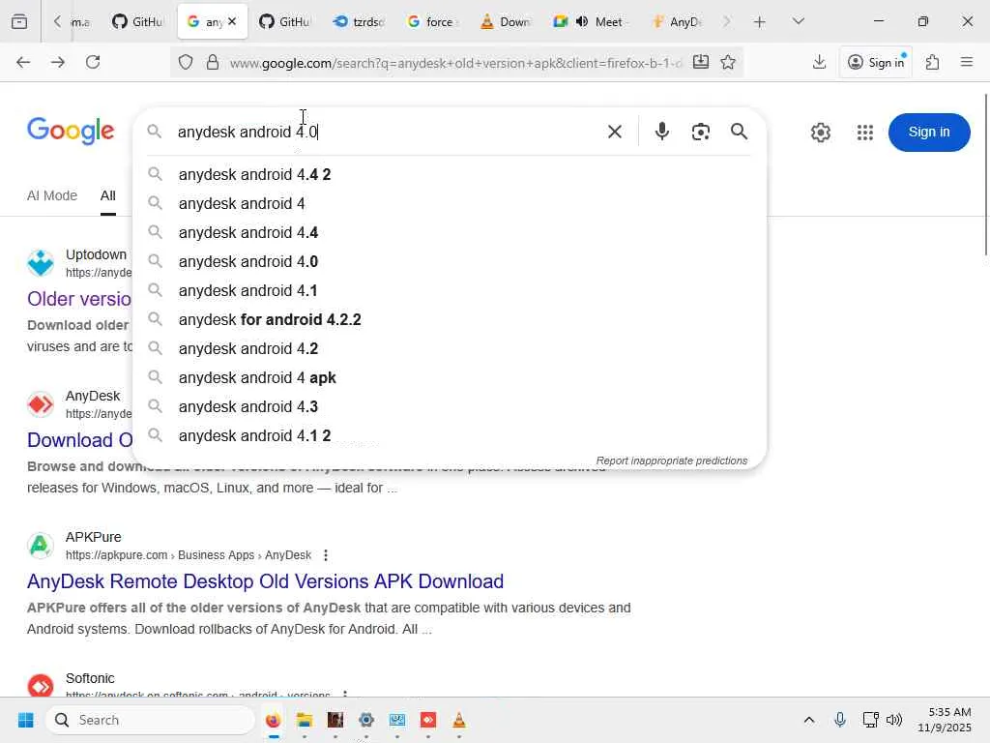Screen dimensions: 990x743
Task: Show hidden system tray icons
Action: pyautogui.click(x=809, y=720)
